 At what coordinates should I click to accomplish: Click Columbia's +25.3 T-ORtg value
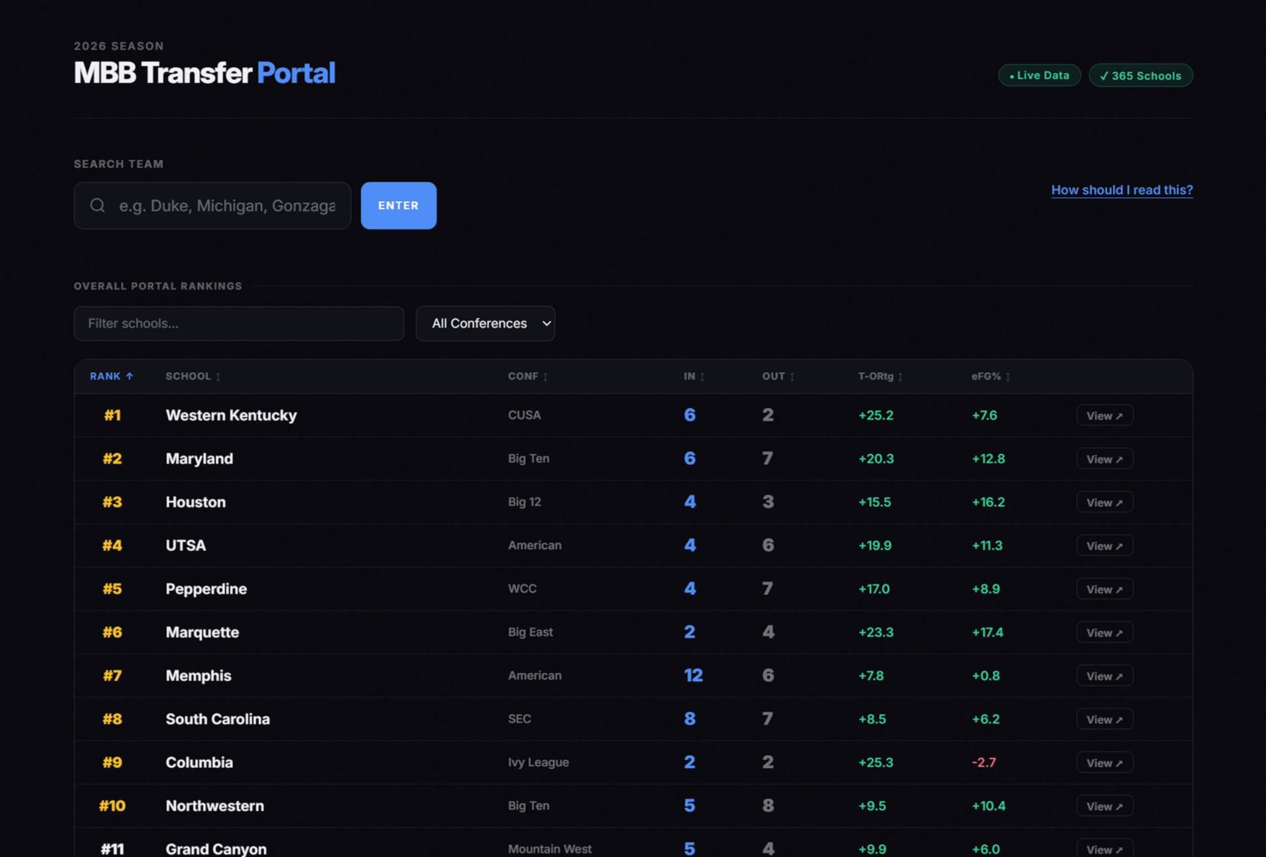pos(876,762)
